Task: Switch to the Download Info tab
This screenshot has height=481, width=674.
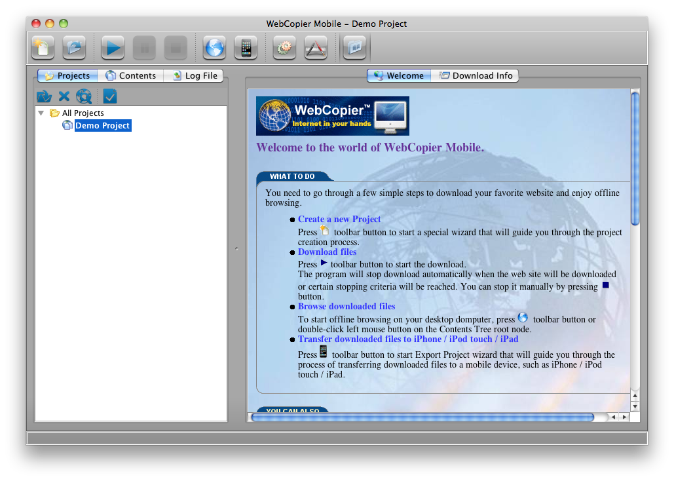Action: coord(476,75)
